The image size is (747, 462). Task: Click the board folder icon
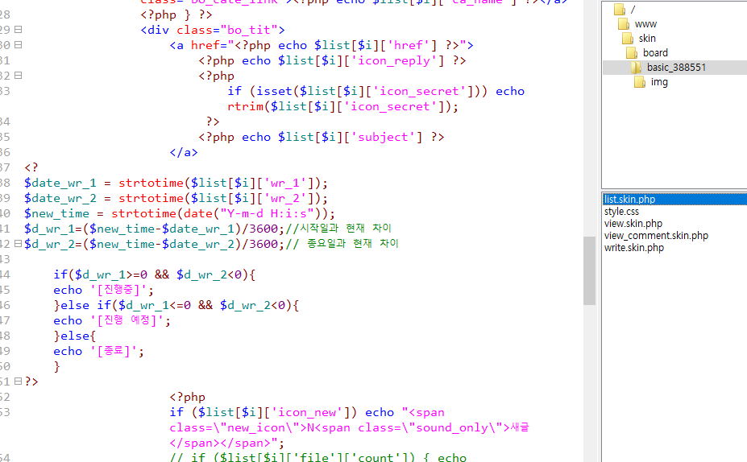(631, 53)
